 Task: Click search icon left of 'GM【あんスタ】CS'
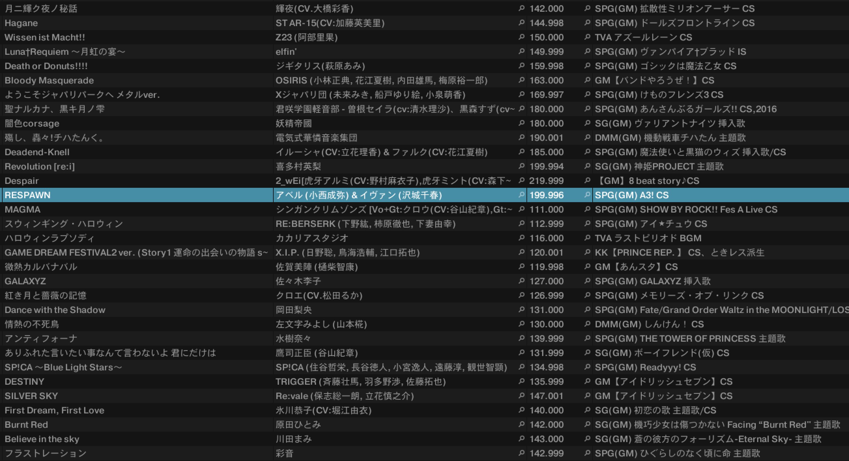(587, 266)
